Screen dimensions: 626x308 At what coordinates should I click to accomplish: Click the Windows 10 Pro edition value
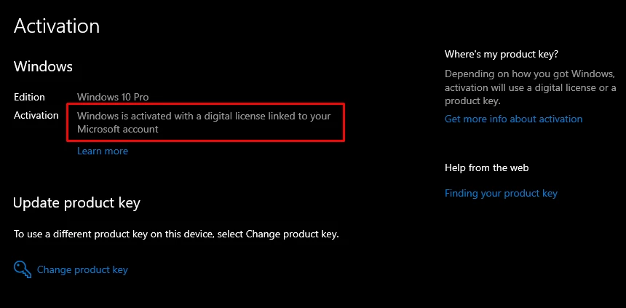coord(113,97)
